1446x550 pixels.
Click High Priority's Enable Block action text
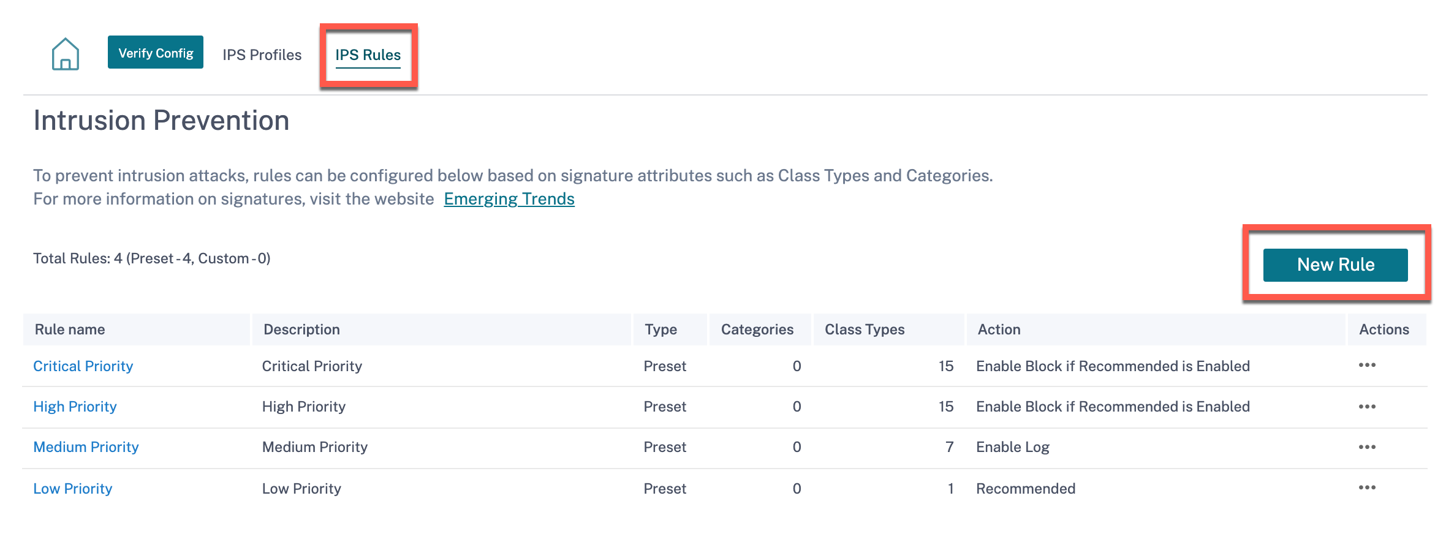point(1113,407)
